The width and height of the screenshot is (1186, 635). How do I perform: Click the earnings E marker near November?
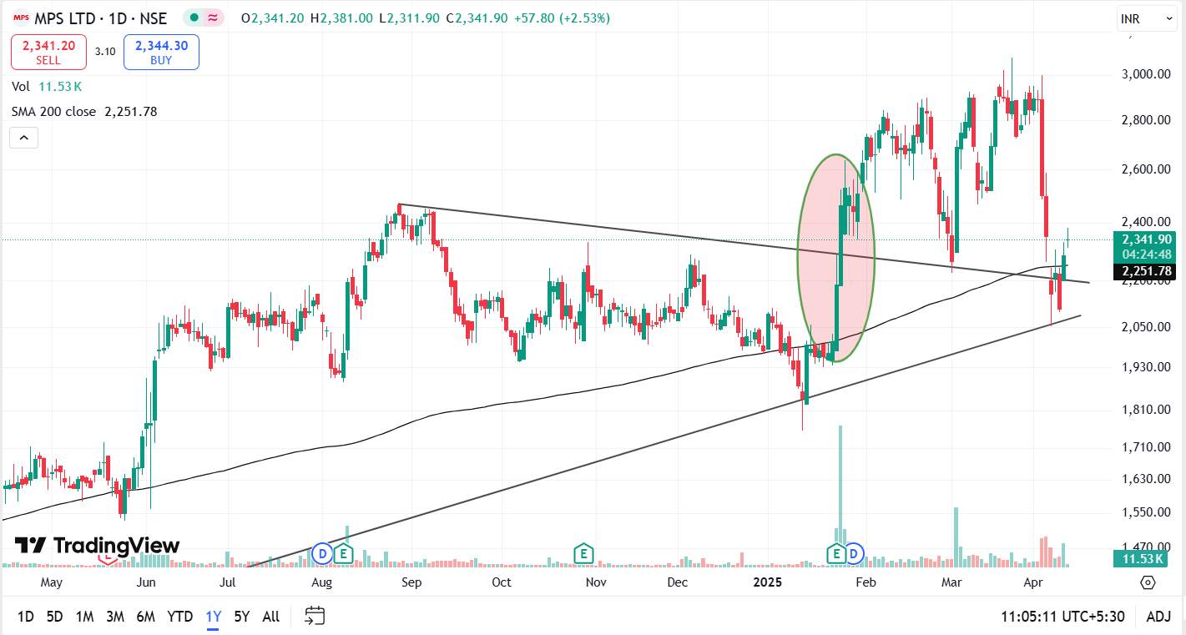583,553
